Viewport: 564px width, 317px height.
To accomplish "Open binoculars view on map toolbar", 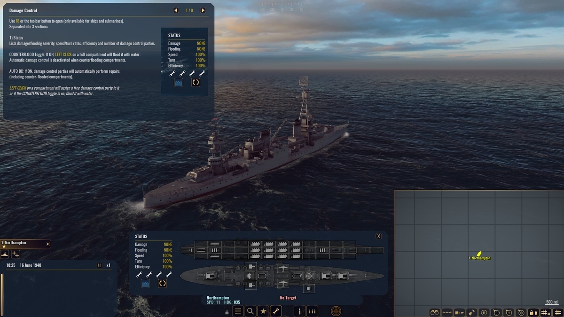I will point(435,312).
